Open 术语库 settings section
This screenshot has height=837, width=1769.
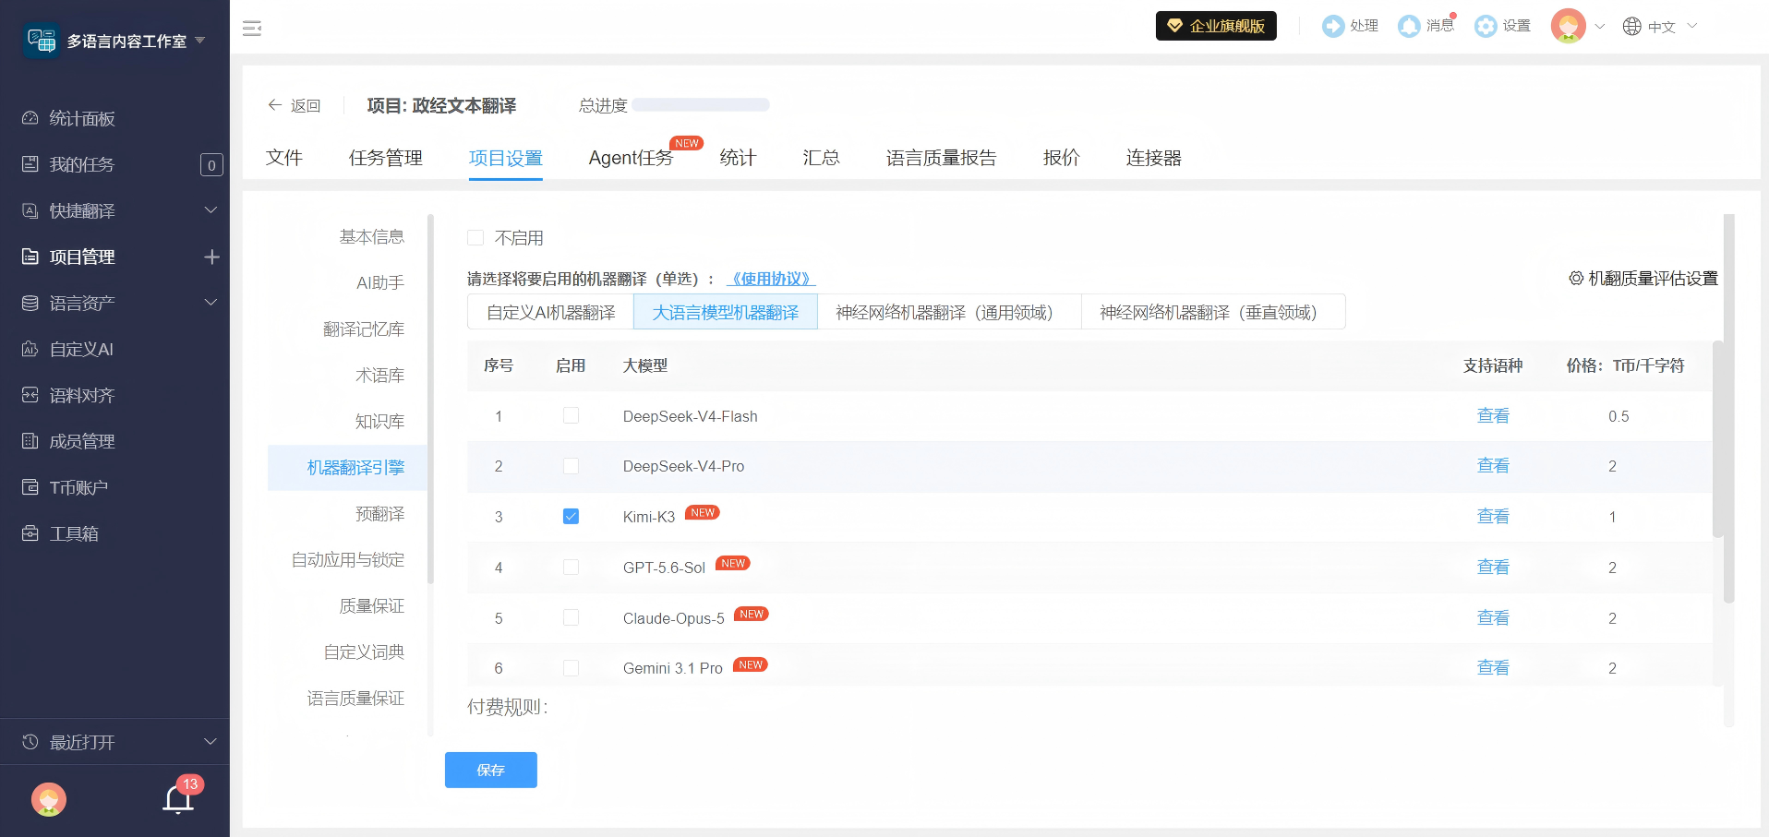pyautogui.click(x=380, y=376)
